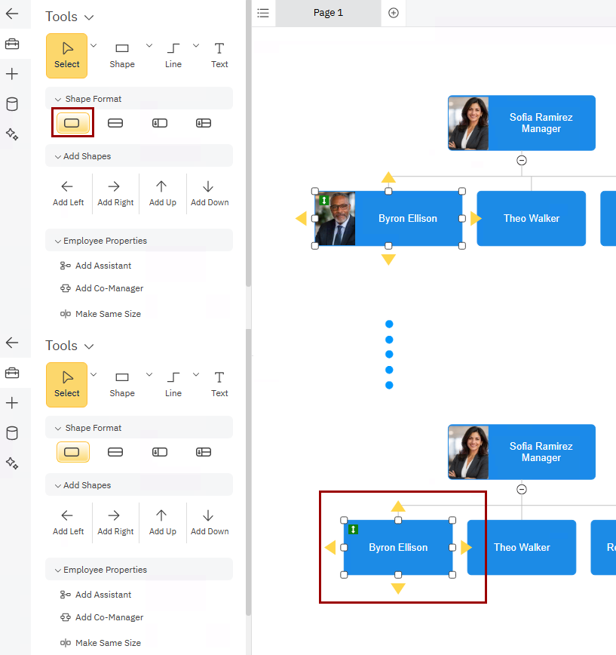Pick the last shape format option in upper panel

[204, 123]
